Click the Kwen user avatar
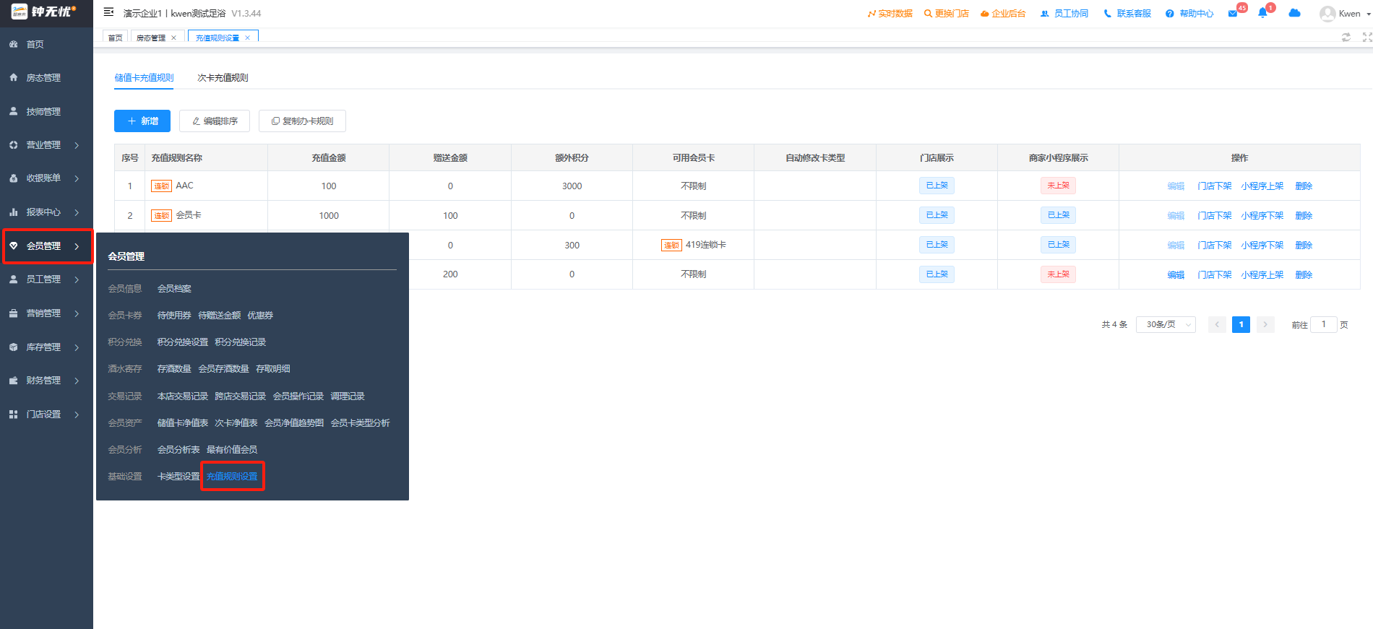The image size is (1373, 629). (x=1327, y=14)
